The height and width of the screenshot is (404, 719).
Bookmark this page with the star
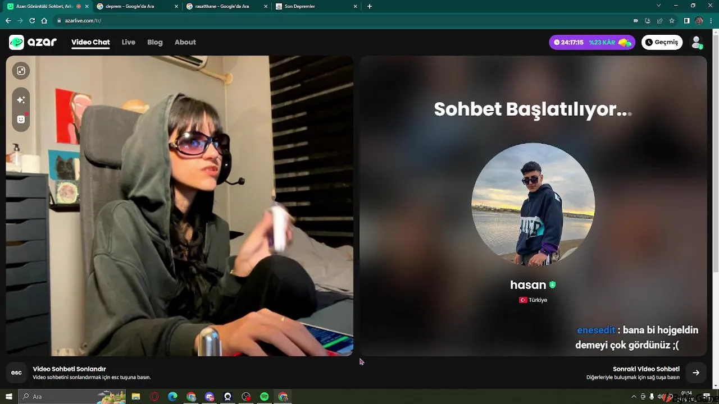click(x=672, y=21)
